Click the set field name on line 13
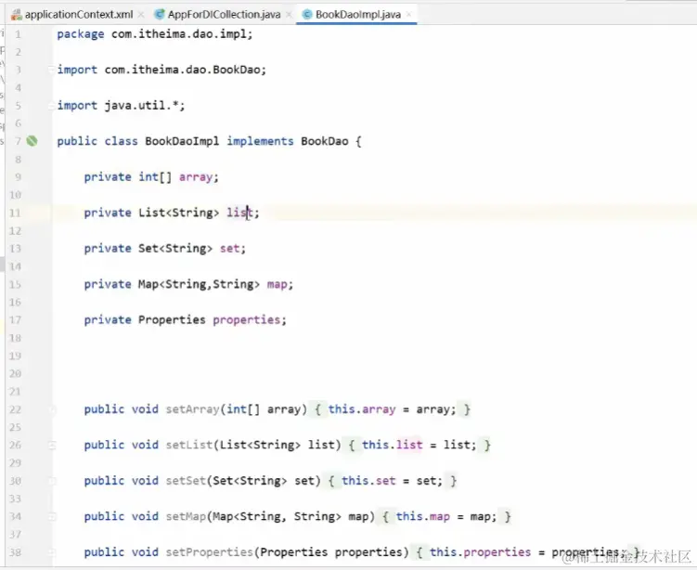 pyautogui.click(x=229, y=248)
